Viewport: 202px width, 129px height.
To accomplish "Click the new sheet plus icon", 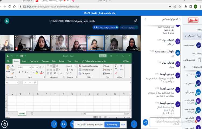I will (32, 114).
